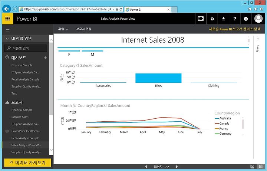This screenshot has width=267, height=171.
Task: Toggle the hamburger navigation pane icon
Action: pyautogui.click(x=8, y=30)
